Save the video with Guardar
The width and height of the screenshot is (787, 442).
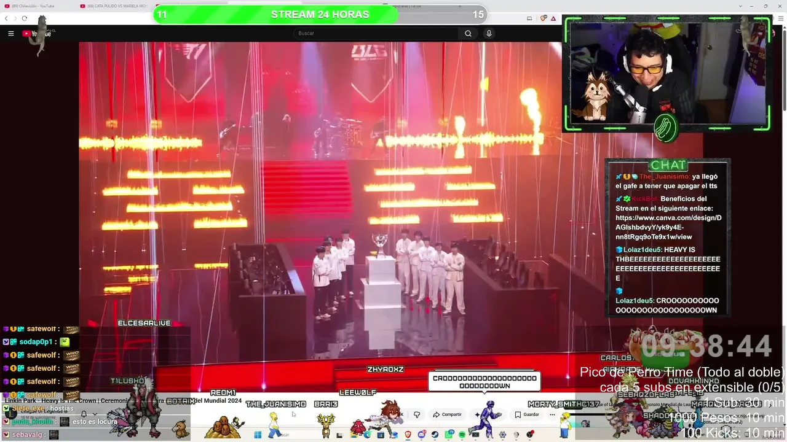tap(527, 414)
